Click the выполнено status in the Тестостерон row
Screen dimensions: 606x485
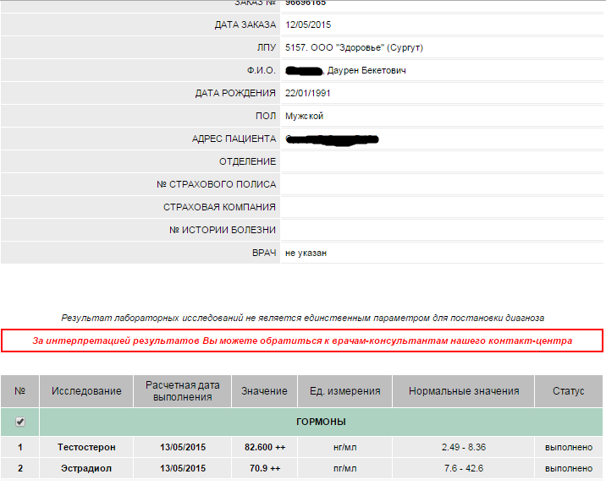tap(569, 447)
